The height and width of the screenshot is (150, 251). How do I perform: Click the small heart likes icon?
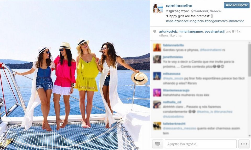click(155, 32)
